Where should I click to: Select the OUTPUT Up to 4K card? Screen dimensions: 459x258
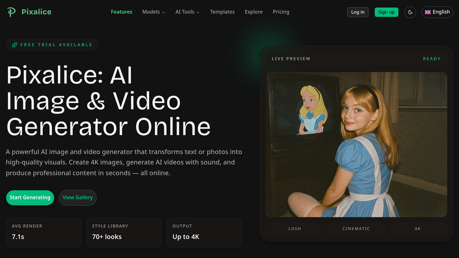click(204, 233)
